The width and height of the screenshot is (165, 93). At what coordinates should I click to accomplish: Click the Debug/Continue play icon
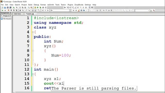pyautogui.click(x=65, y=7)
